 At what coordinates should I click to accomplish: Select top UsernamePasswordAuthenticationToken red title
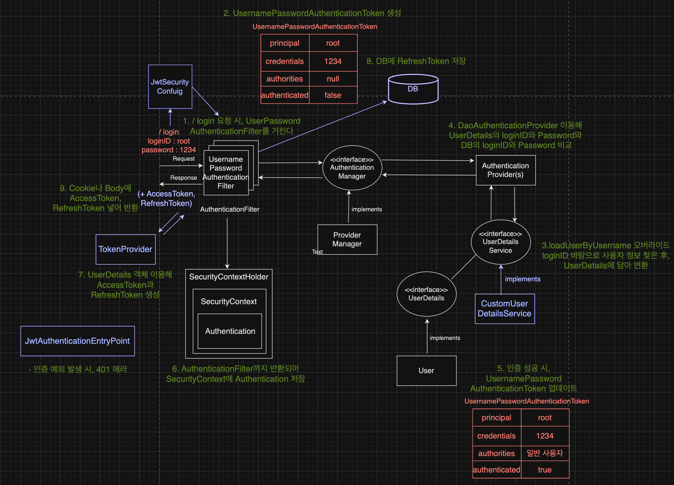tap(315, 27)
